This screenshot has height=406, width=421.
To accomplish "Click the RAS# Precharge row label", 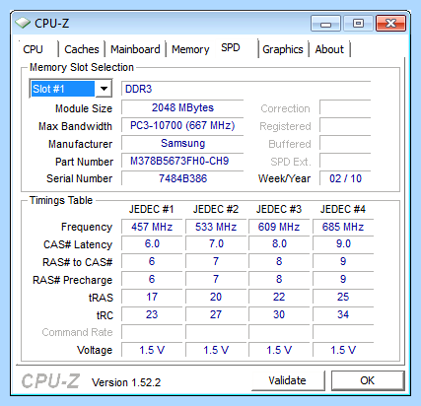I will click(x=72, y=280).
